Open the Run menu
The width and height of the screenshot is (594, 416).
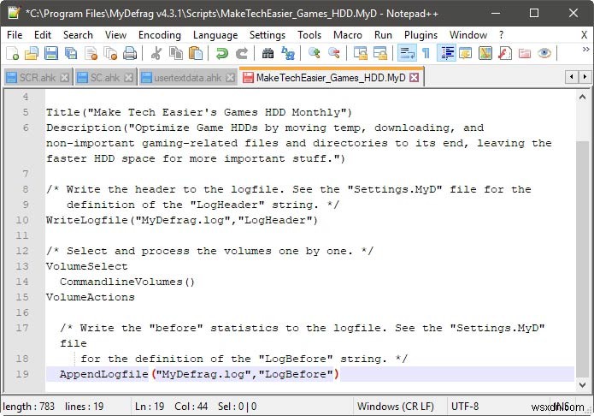point(383,35)
